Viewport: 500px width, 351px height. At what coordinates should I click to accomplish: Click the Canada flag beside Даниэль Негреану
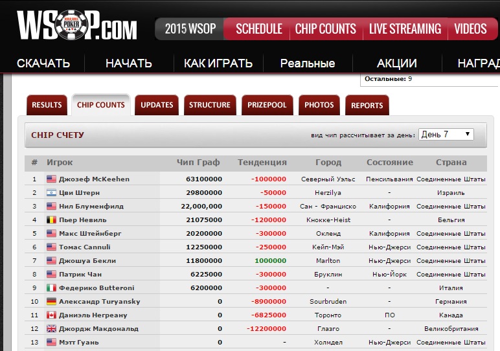coord(51,315)
